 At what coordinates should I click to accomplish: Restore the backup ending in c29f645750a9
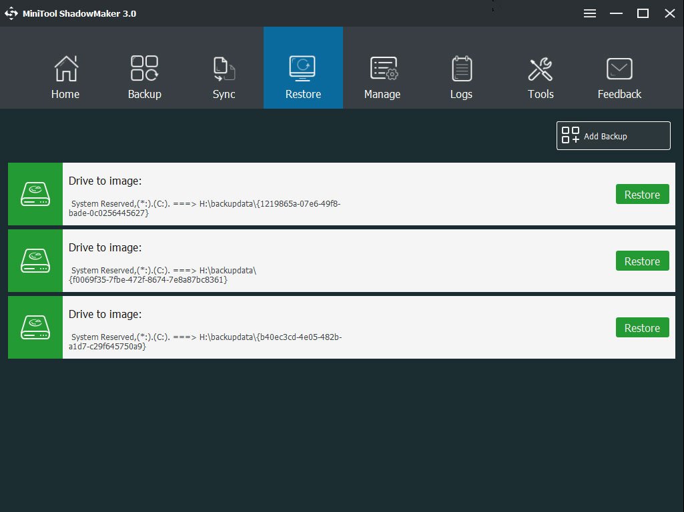(x=642, y=328)
